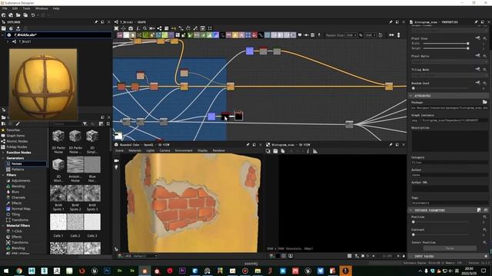492x276 pixels.
Task: Pin the Explorer panel
Action: (96, 22)
